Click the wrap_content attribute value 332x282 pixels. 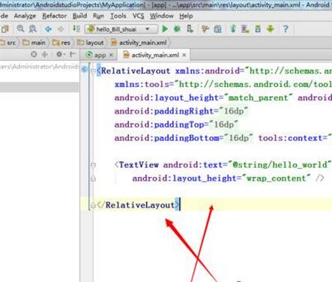pos(276,178)
